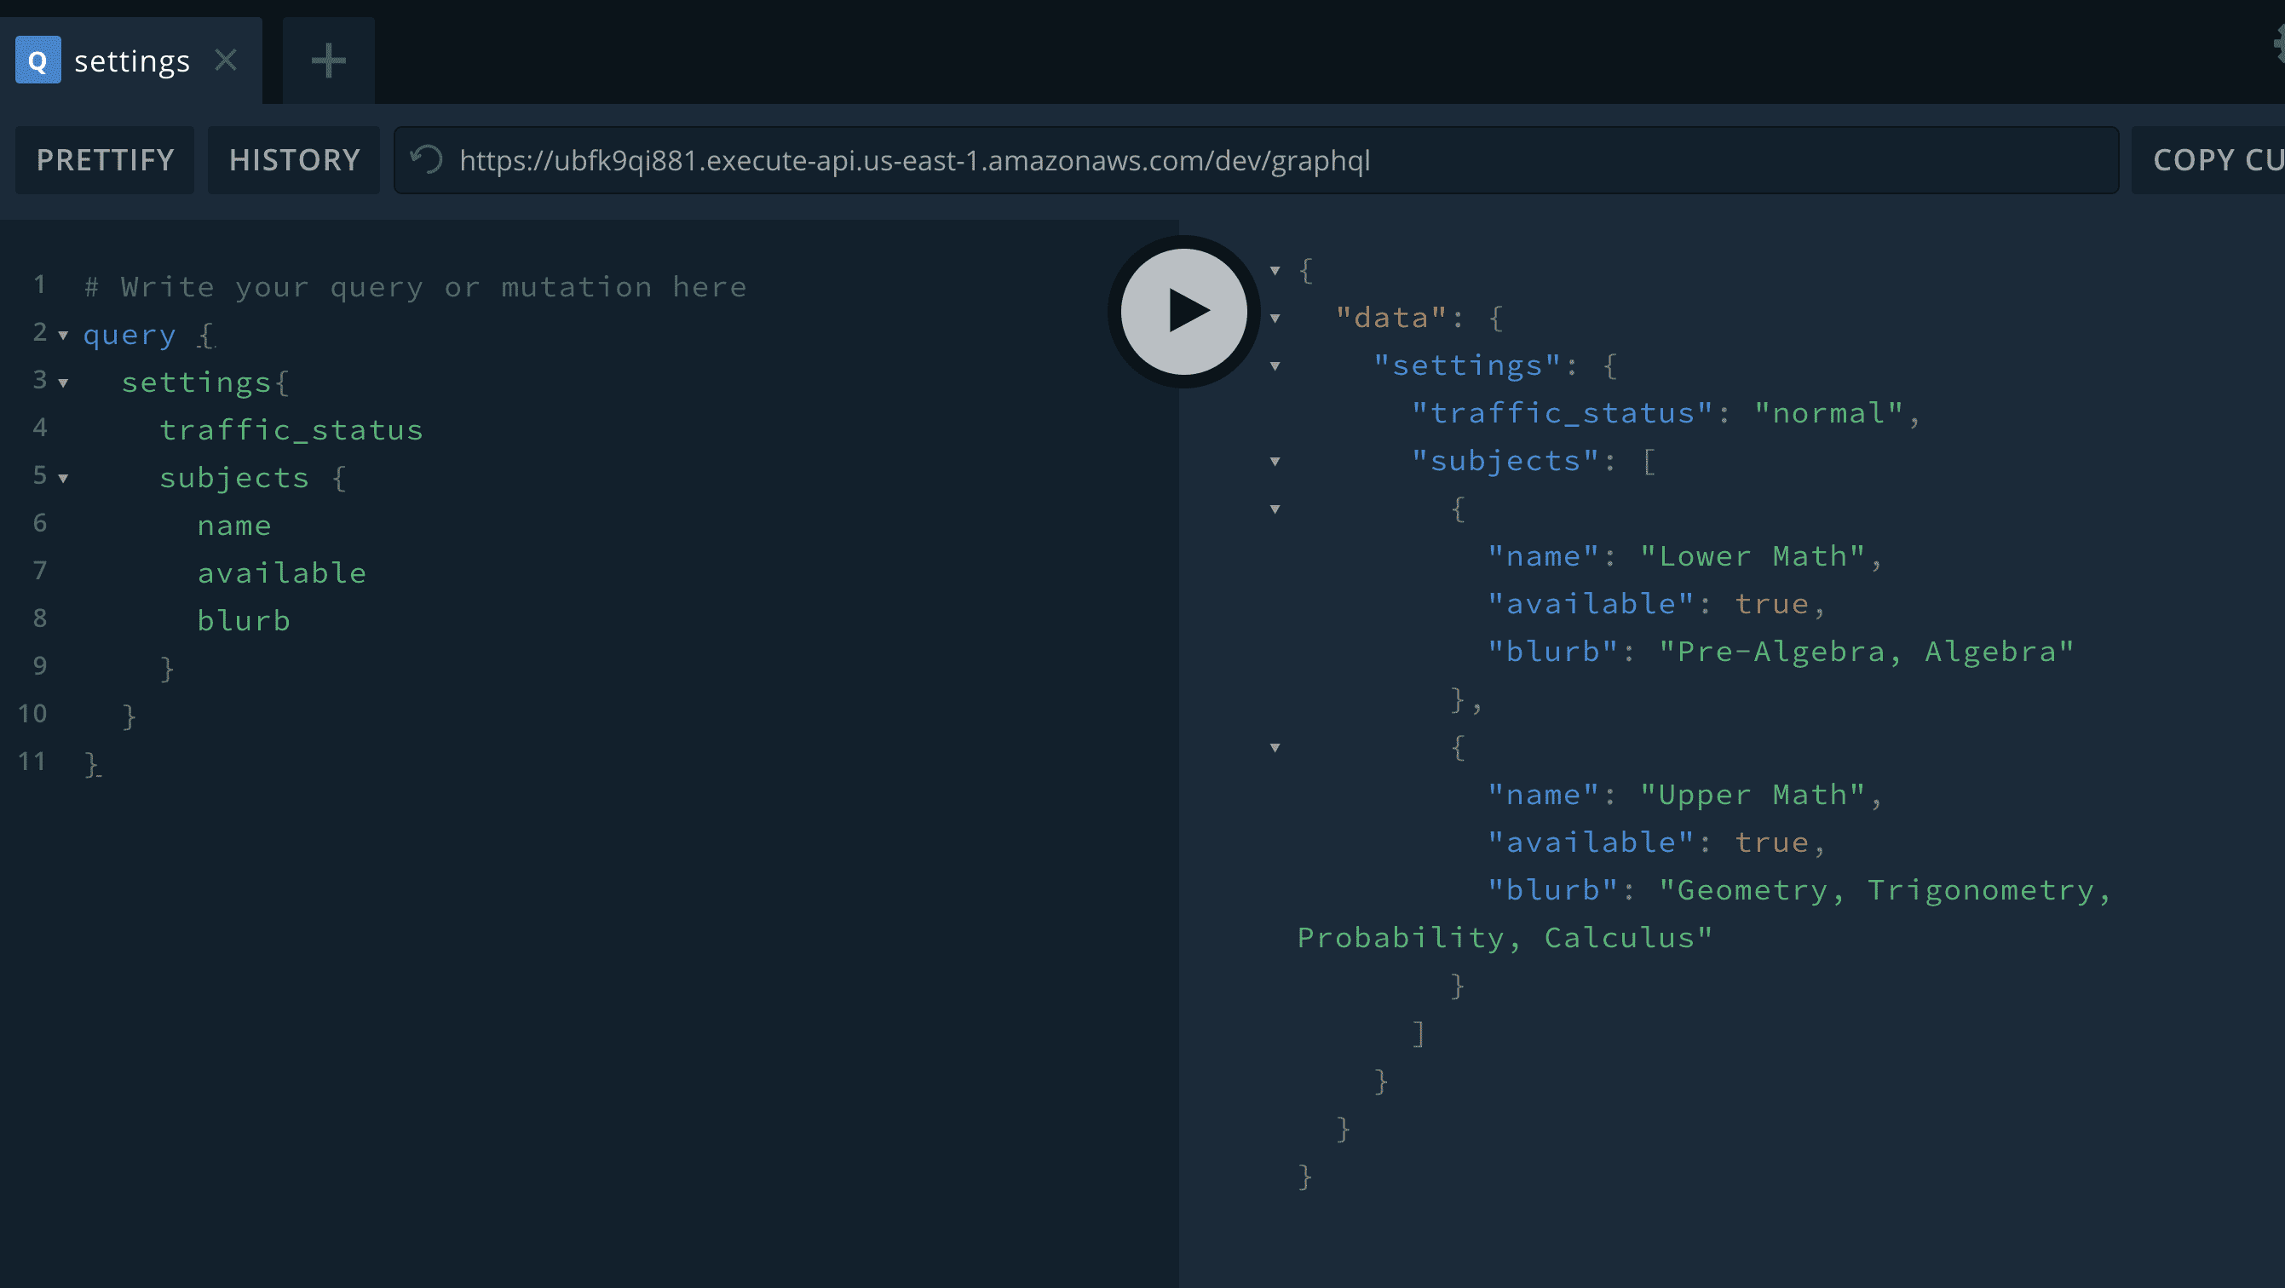Viewport: 2285px width, 1288px height.
Task: Fold the "subjects" array in the response
Action: (1275, 461)
